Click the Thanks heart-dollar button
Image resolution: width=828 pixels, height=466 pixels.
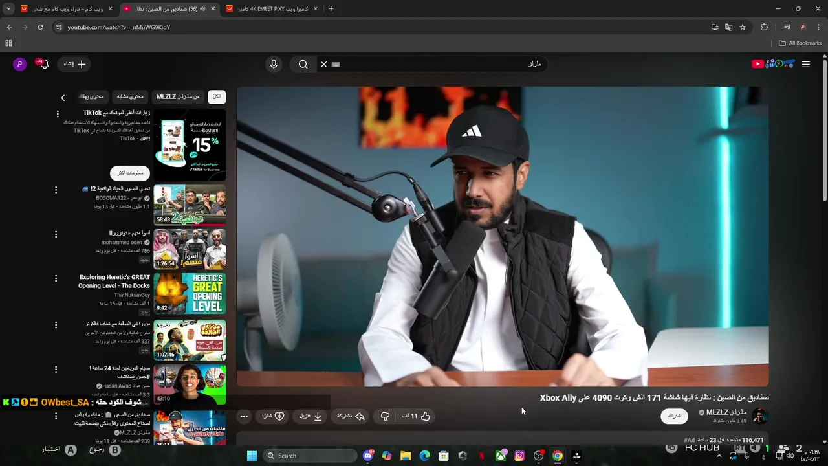tap(273, 416)
